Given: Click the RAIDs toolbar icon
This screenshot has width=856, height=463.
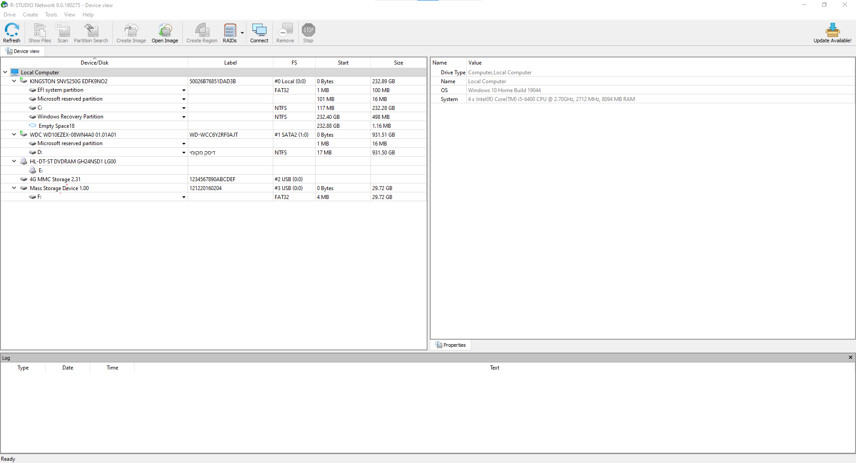Looking at the screenshot, I should coord(230,30).
